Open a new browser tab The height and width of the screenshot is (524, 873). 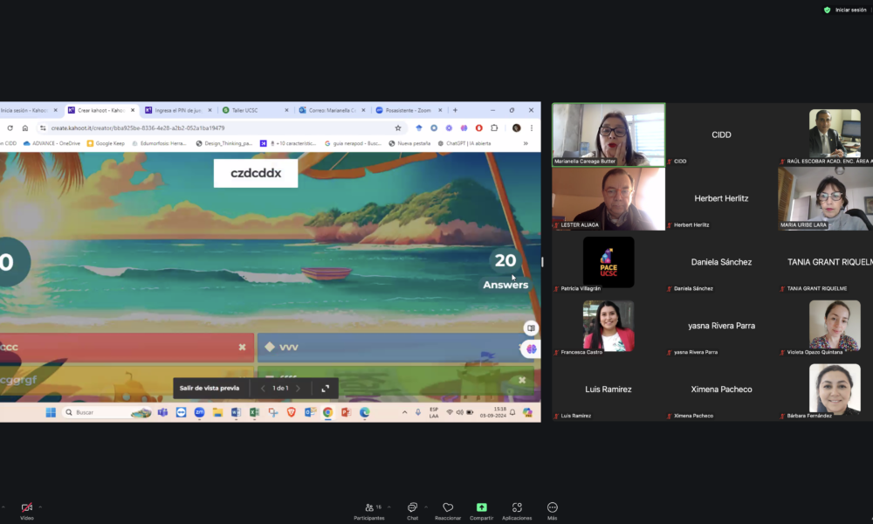coord(456,110)
